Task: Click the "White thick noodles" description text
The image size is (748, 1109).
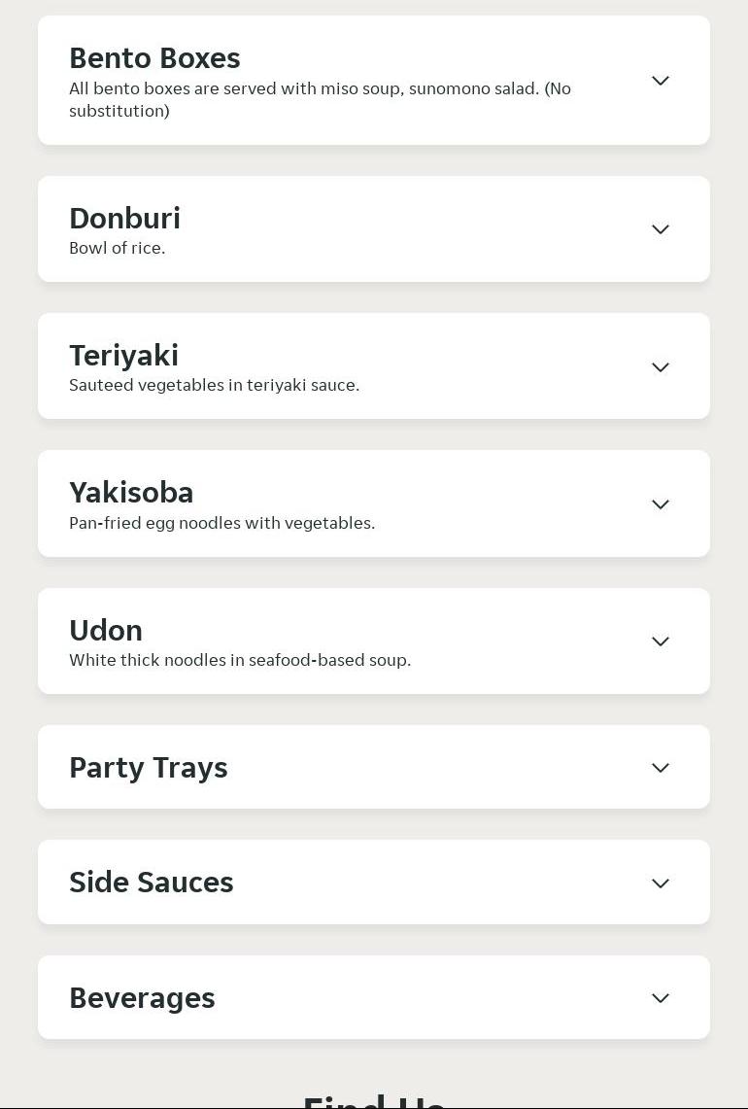Action: tap(240, 660)
